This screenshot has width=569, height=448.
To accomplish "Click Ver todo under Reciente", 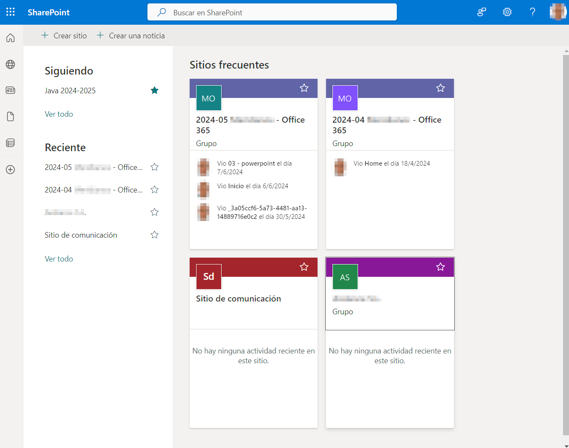I will pos(59,259).
